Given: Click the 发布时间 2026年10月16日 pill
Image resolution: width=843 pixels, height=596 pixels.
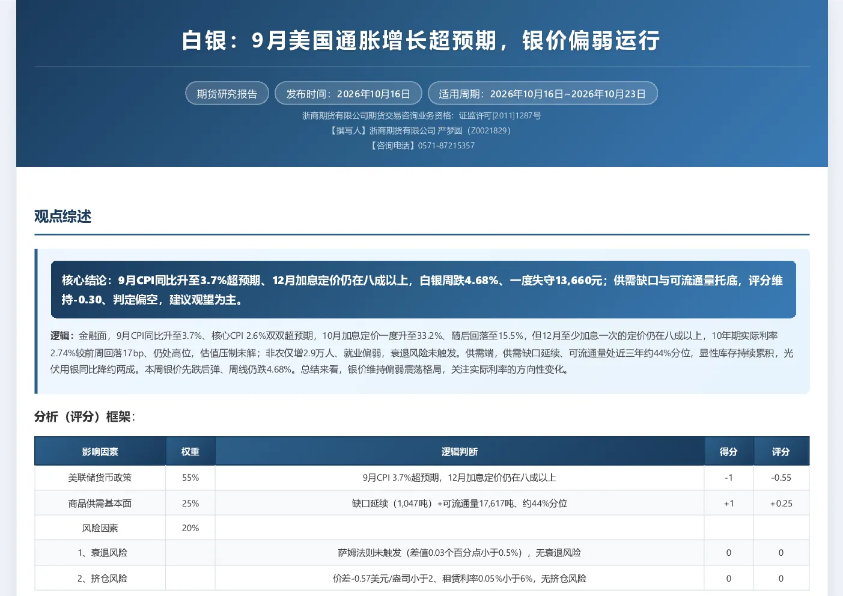Looking at the screenshot, I should 348,94.
